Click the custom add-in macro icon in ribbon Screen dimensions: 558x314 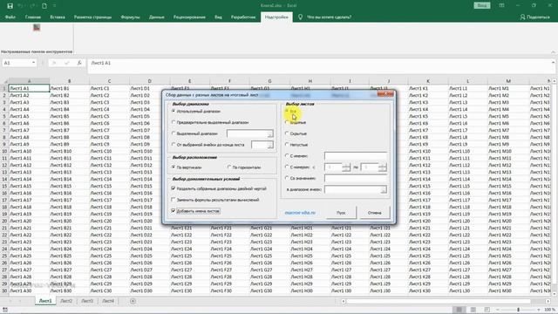coord(37,27)
